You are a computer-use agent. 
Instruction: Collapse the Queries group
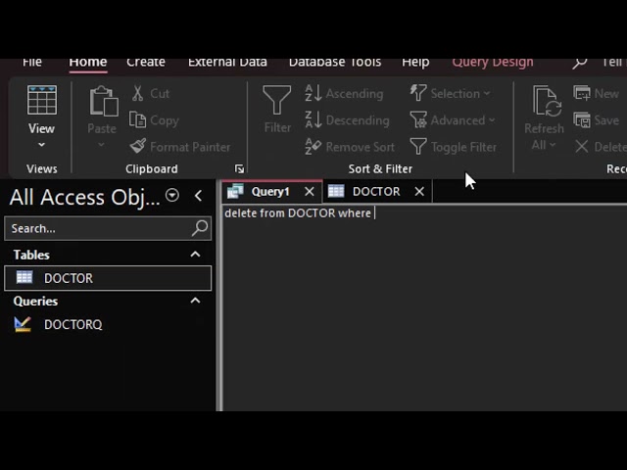(x=195, y=301)
